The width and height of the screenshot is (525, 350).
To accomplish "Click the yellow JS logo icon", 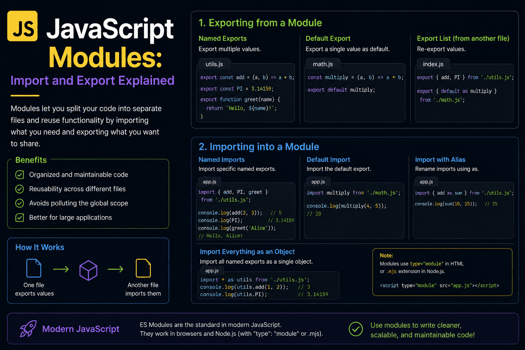I will tap(23, 26).
